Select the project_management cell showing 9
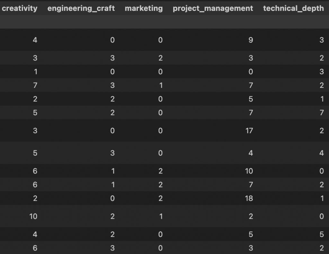329x254 pixels. click(251, 40)
